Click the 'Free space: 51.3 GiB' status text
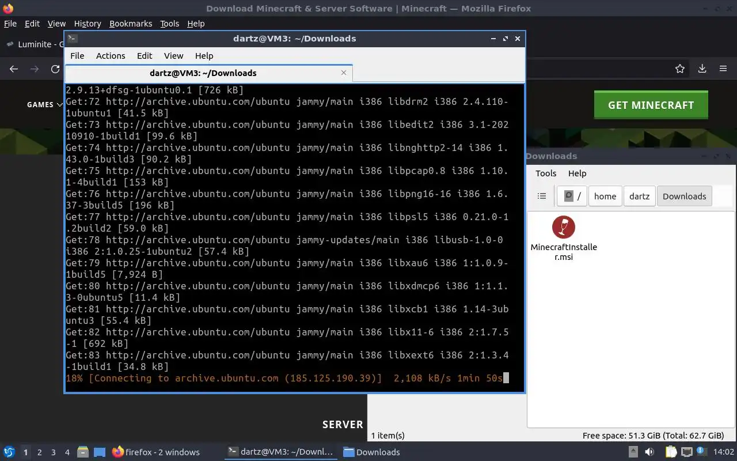The height and width of the screenshot is (461, 737). coord(653,436)
